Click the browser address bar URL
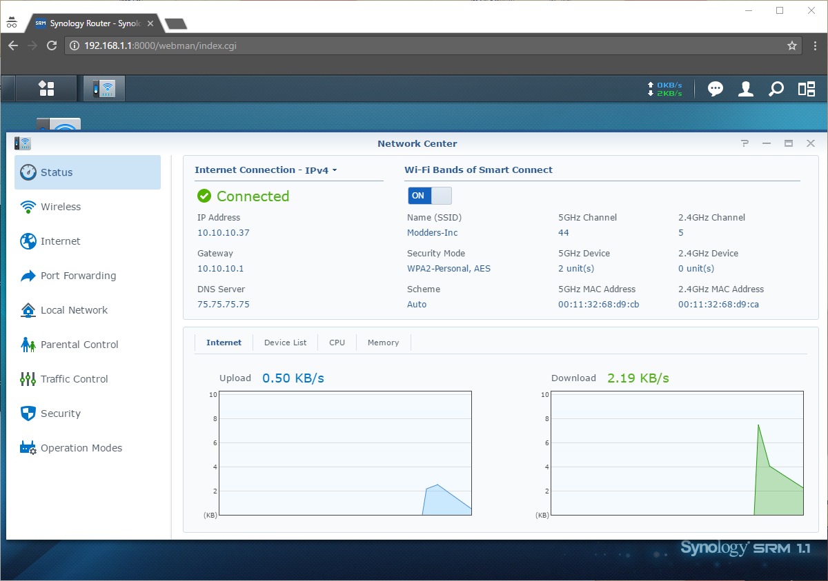Screen dimensions: 828x581 coord(161,45)
